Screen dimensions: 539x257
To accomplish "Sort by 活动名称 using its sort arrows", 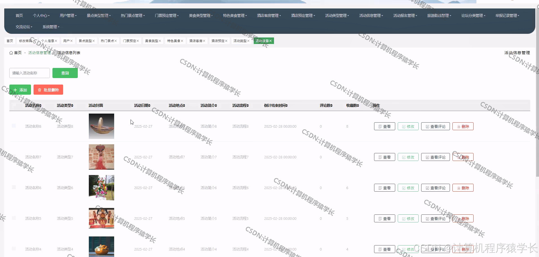I will [x=40, y=105].
